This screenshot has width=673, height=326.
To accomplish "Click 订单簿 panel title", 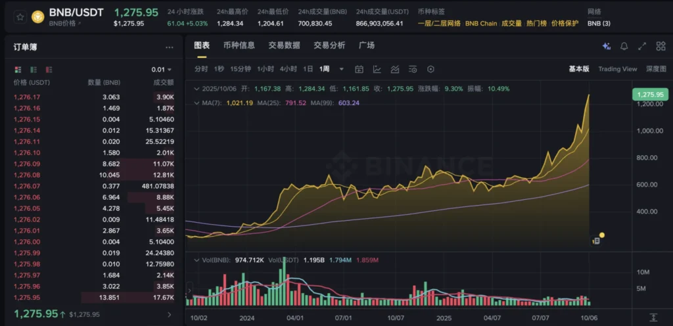I will point(26,47).
